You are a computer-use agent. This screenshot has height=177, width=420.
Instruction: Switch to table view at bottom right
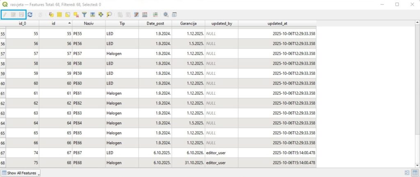[415, 173]
